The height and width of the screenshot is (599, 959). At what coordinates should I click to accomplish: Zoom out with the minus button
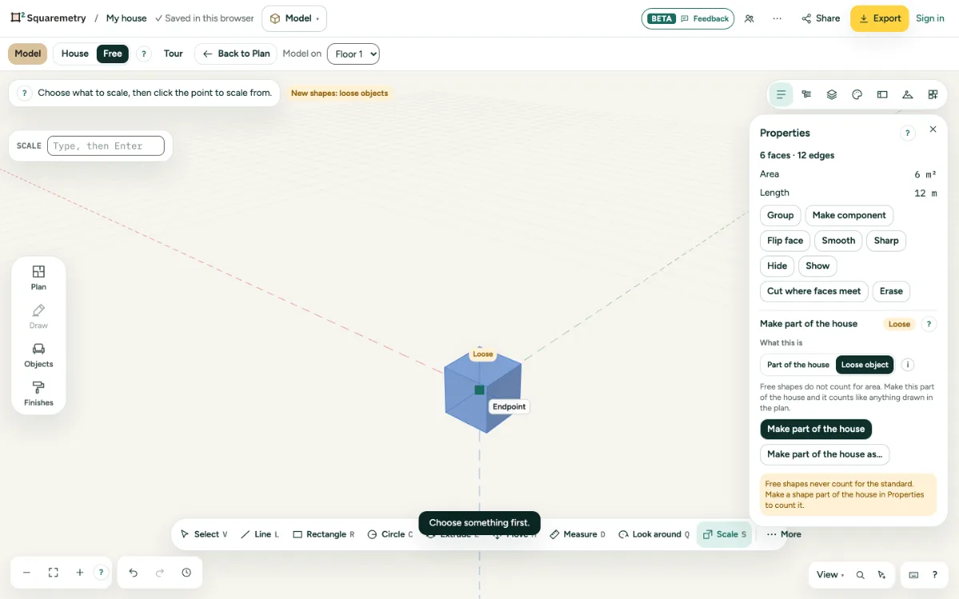click(x=26, y=573)
